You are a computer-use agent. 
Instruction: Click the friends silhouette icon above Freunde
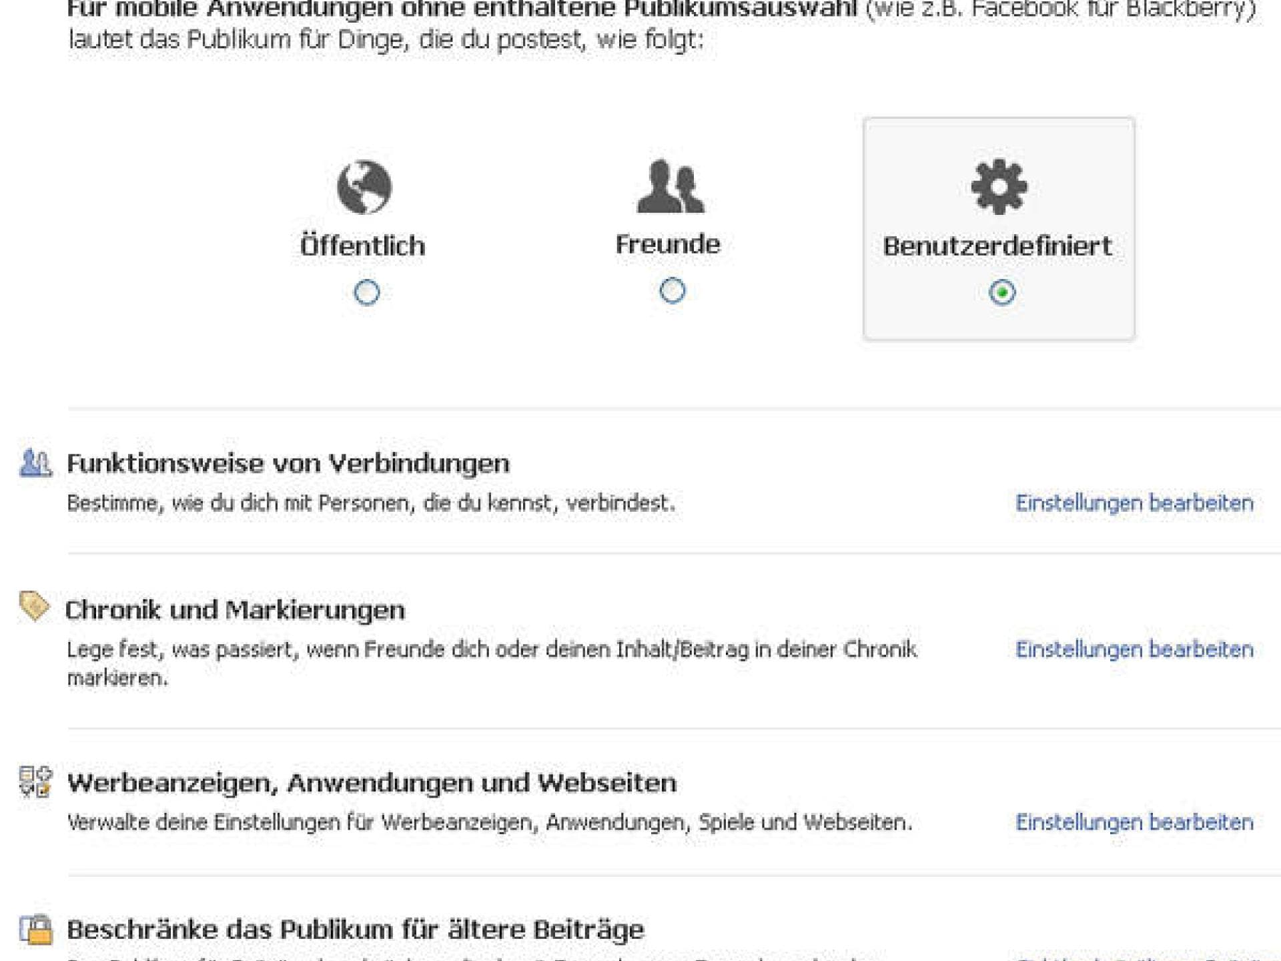(x=671, y=190)
